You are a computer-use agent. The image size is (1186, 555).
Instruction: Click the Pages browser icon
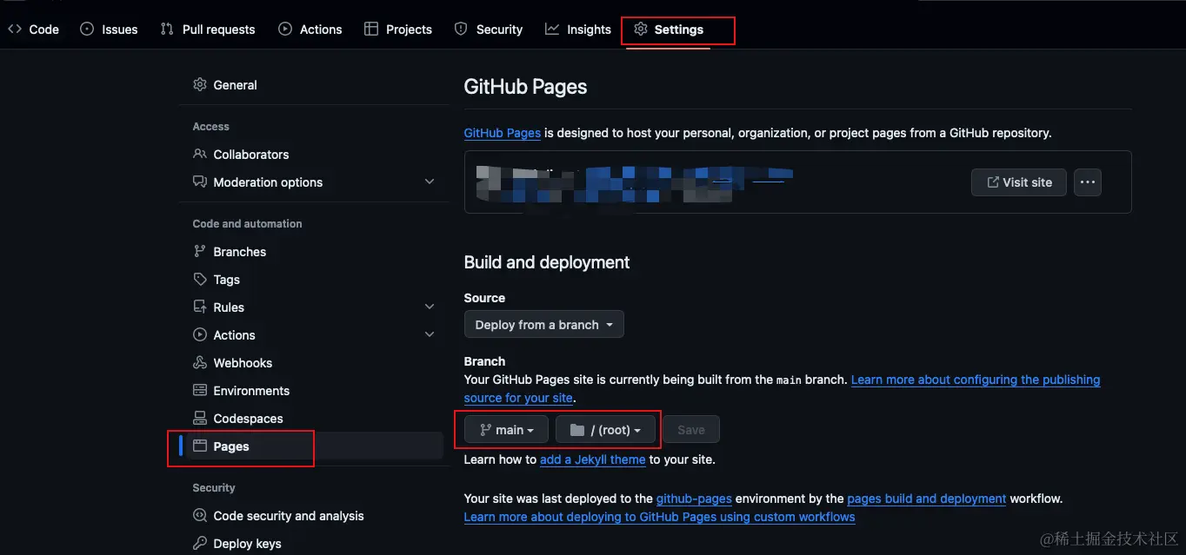tap(200, 446)
